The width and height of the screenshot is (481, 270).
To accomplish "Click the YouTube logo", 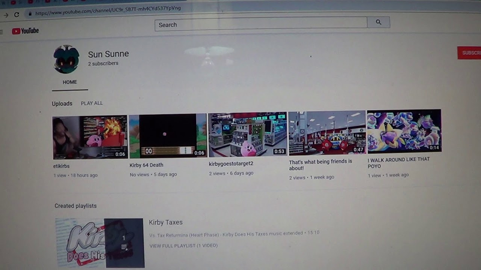I will 25,31.
